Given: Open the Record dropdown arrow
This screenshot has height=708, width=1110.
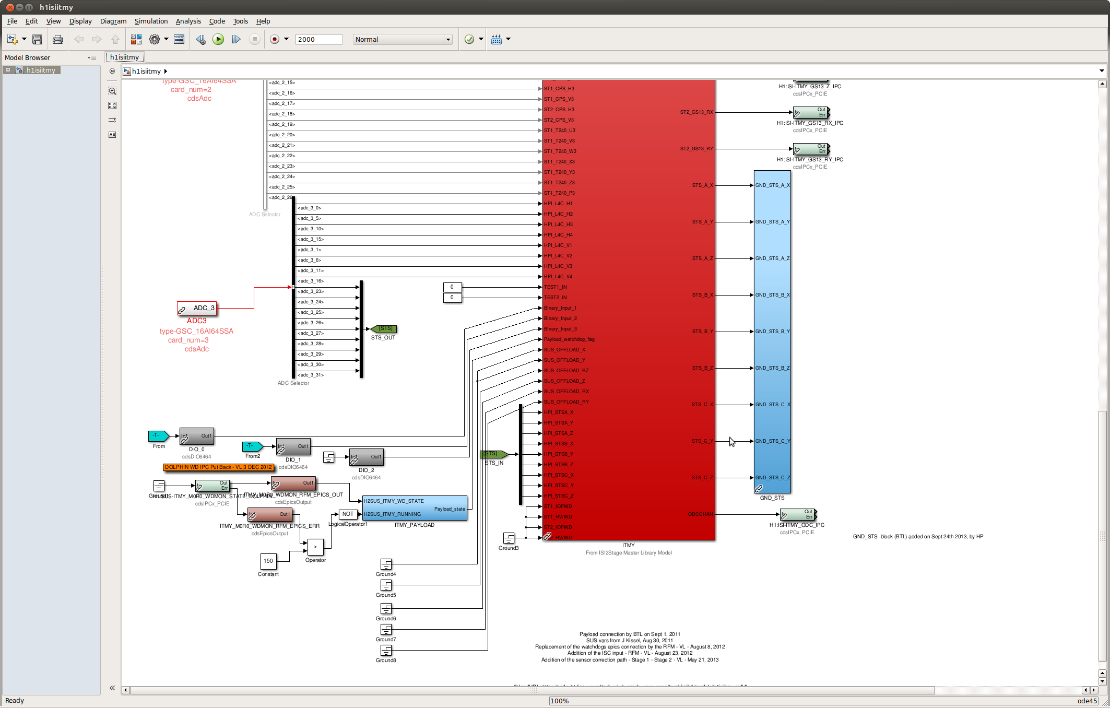Looking at the screenshot, I should [x=286, y=39].
